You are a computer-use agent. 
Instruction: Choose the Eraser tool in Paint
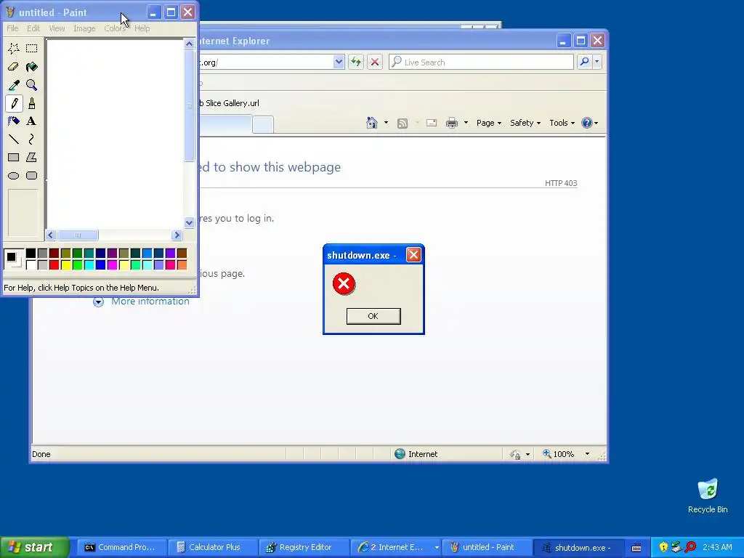[14, 66]
